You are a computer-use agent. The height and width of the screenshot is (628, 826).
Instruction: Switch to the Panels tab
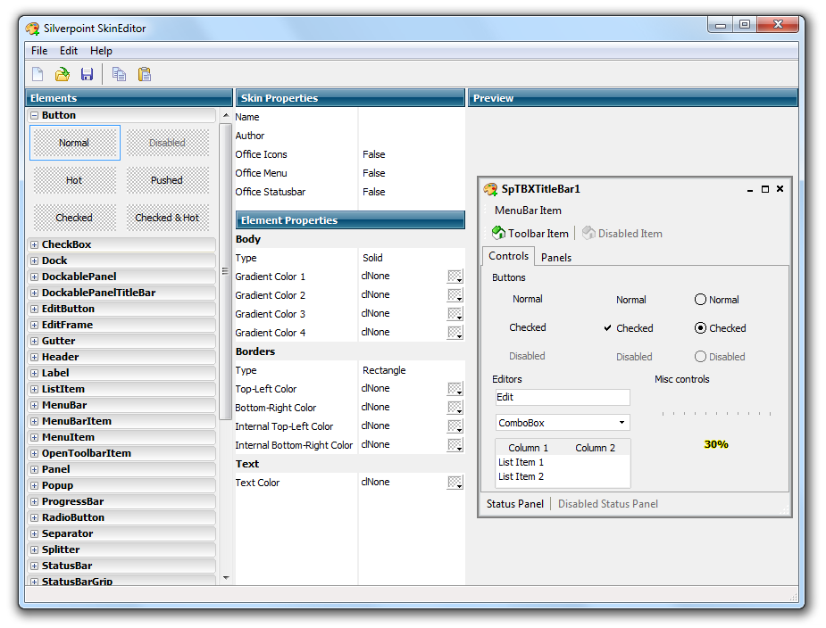[556, 258]
